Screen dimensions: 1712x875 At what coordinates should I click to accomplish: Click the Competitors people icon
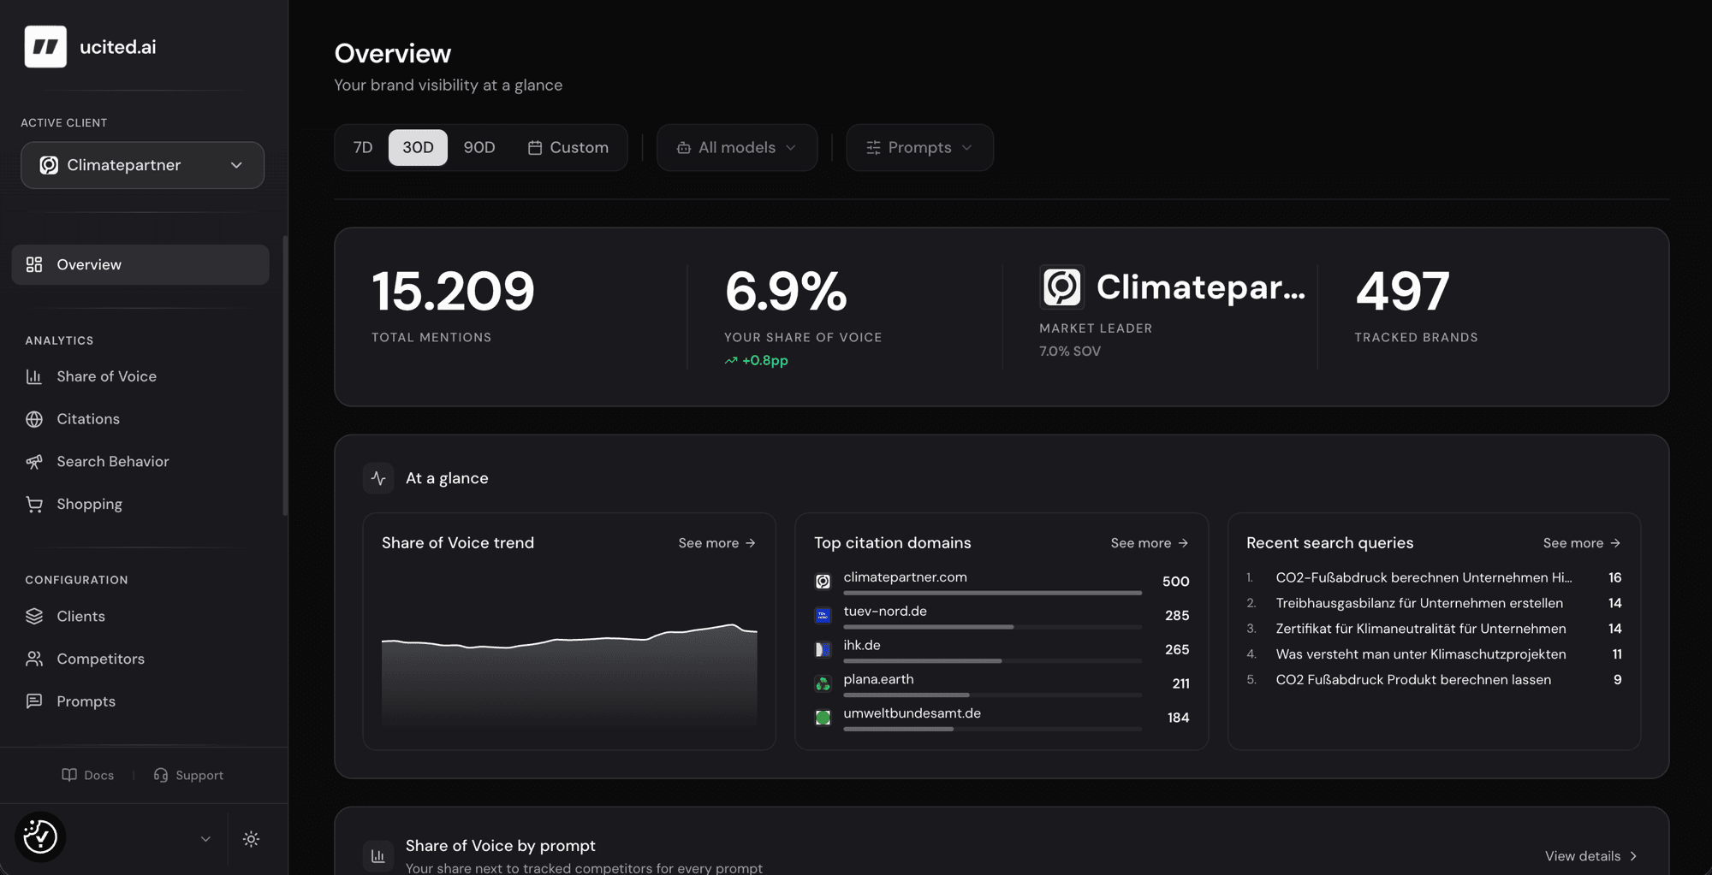pyautogui.click(x=34, y=659)
